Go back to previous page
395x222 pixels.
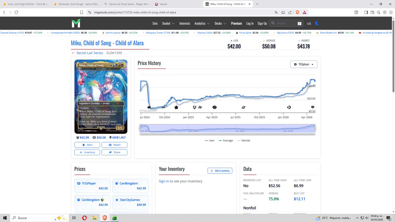pyautogui.click(x=4, y=12)
